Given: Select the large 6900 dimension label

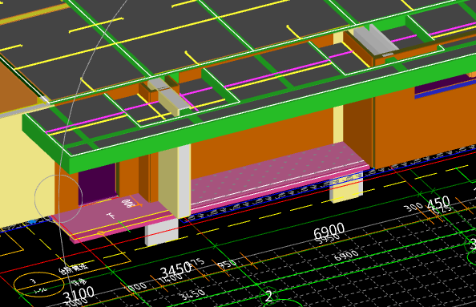Looking at the screenshot, I should click(329, 232).
